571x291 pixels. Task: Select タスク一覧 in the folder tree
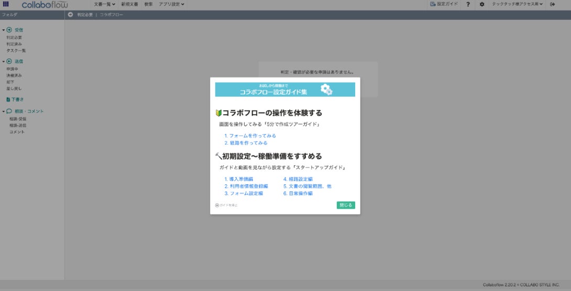[16, 51]
